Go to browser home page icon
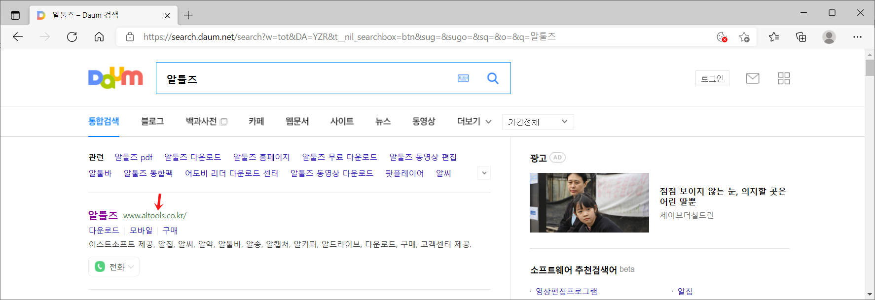This screenshot has width=875, height=300. click(x=99, y=37)
